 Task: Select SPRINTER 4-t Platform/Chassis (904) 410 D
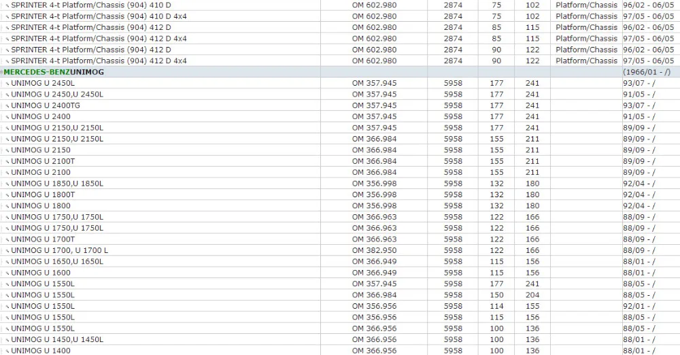point(90,5)
